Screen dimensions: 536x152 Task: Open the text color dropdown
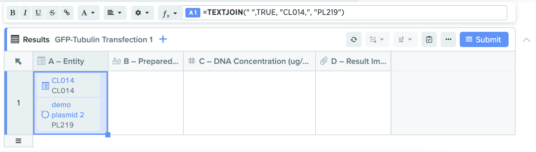click(x=88, y=13)
